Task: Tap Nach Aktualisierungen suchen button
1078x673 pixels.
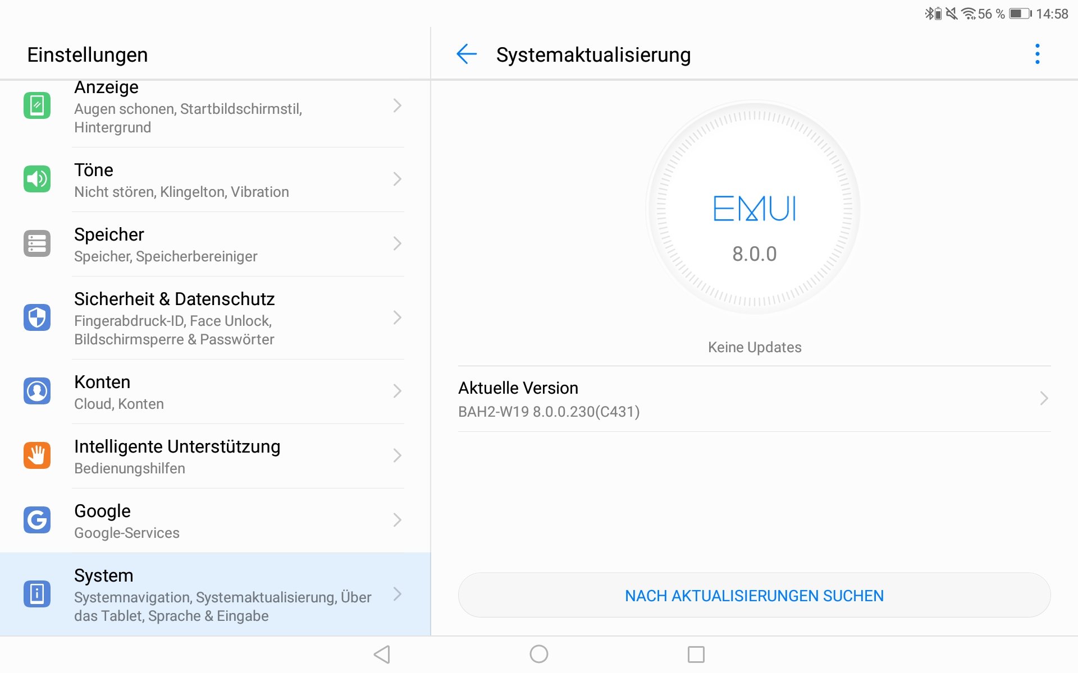Action: 754,595
